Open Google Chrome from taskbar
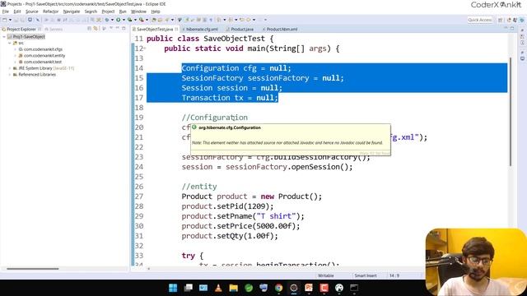This screenshot has width=527, height=296. pos(278,288)
